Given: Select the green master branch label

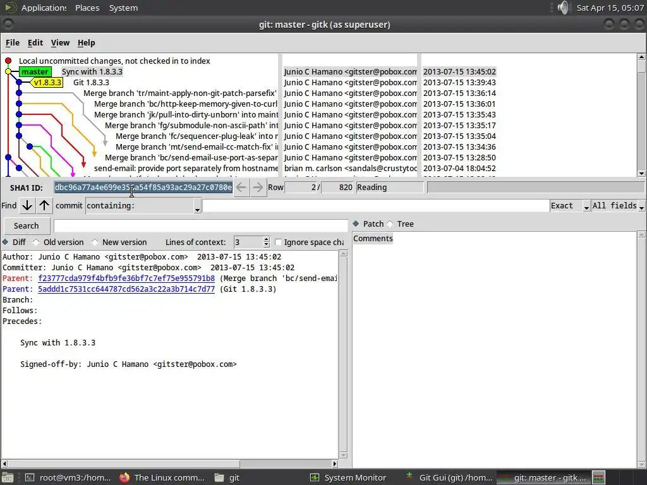Looking at the screenshot, I should coord(35,72).
